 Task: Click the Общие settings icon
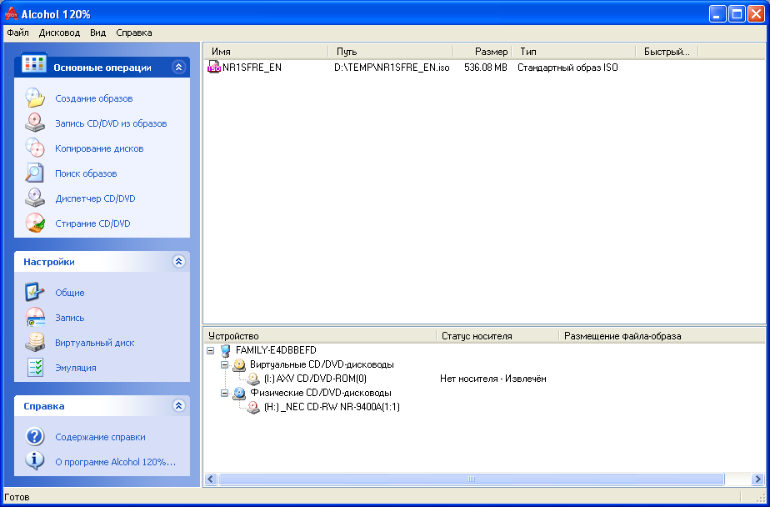(35, 293)
